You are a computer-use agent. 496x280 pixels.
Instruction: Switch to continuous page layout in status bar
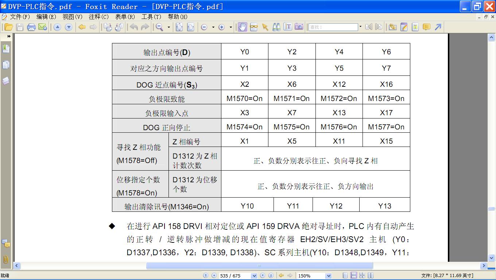pyautogui.click(x=354, y=276)
